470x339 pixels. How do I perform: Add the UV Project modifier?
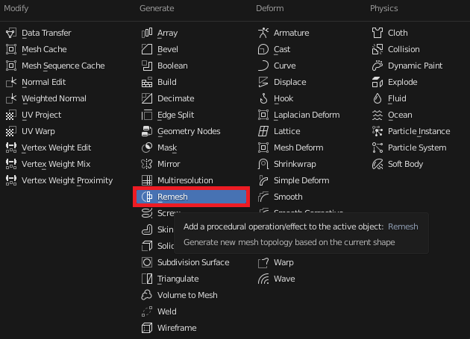pos(41,115)
